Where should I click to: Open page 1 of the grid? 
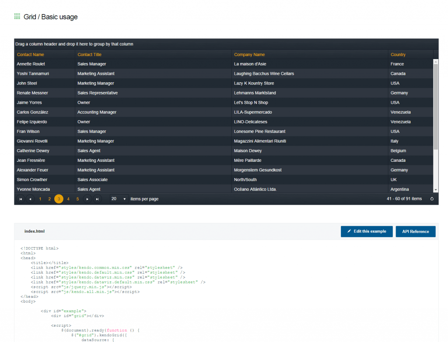[x=40, y=199]
